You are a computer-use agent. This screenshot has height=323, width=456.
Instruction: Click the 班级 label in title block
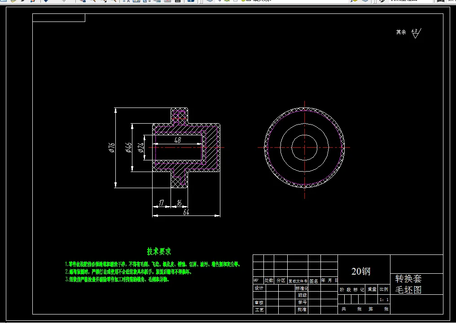[x=302, y=295]
